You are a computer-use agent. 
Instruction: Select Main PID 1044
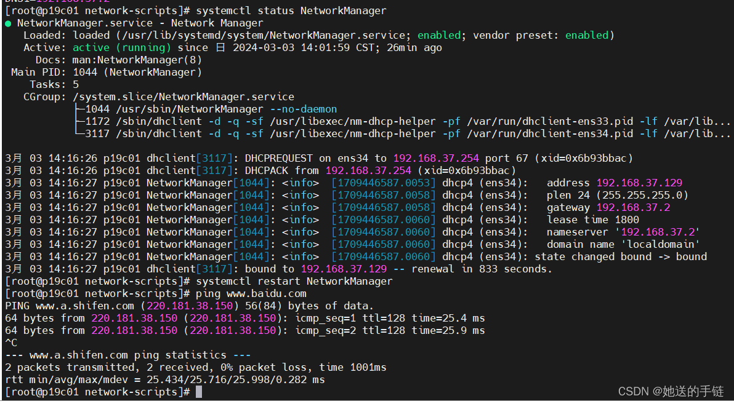[86, 72]
